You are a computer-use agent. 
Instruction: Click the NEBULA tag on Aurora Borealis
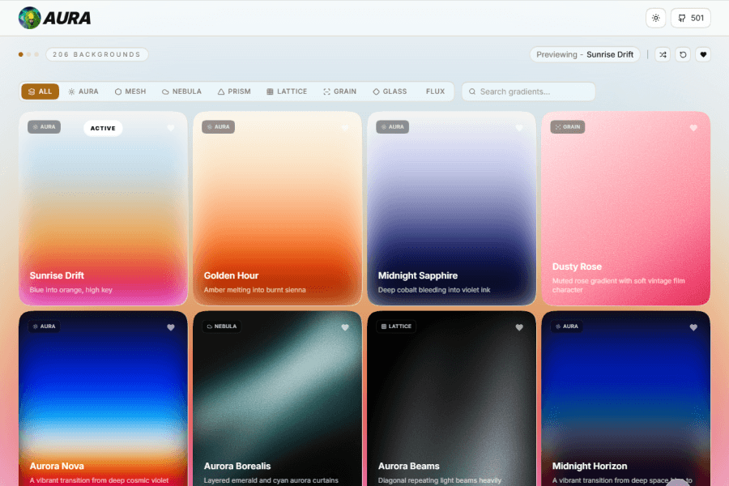(x=222, y=326)
